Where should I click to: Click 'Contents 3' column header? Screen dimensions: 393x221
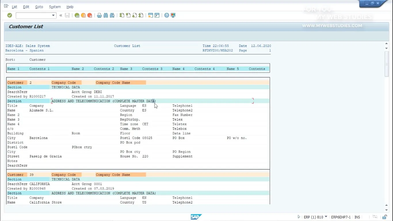[x=152, y=69]
